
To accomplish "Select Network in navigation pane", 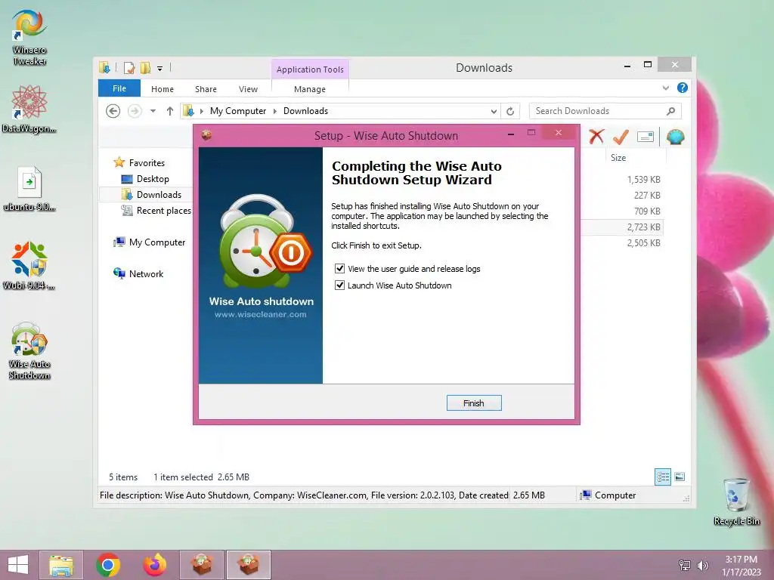I will pyautogui.click(x=146, y=273).
